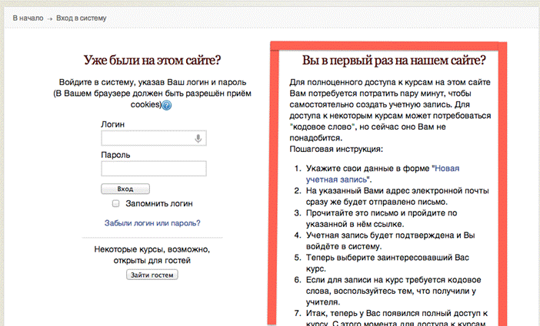Select heading Уже были на этом сайте?
This screenshot has width=540, height=326.
[152, 60]
